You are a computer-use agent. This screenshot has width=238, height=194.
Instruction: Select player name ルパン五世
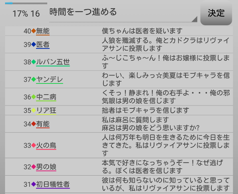tap(53, 62)
